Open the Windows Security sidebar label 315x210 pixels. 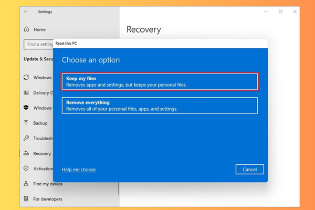pyautogui.click(x=43, y=108)
